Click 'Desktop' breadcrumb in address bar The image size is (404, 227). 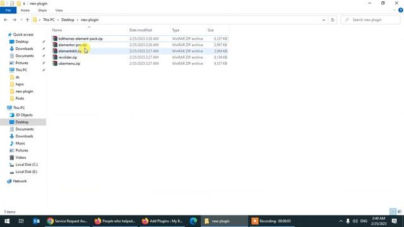tap(68, 20)
